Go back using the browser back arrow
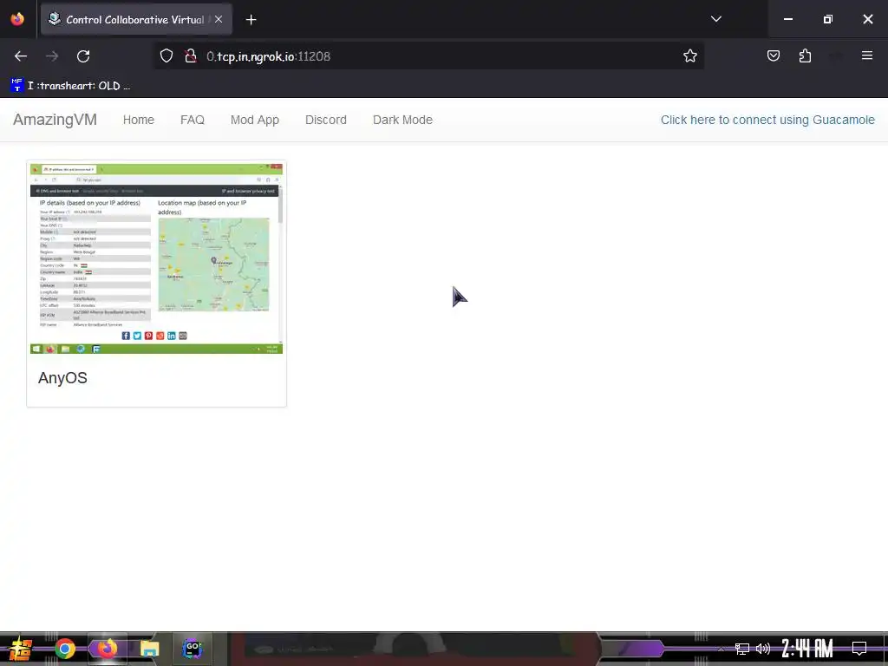Screen dimensions: 888x666 click(21, 56)
